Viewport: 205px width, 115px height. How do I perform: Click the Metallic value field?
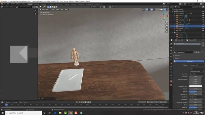click(195, 89)
